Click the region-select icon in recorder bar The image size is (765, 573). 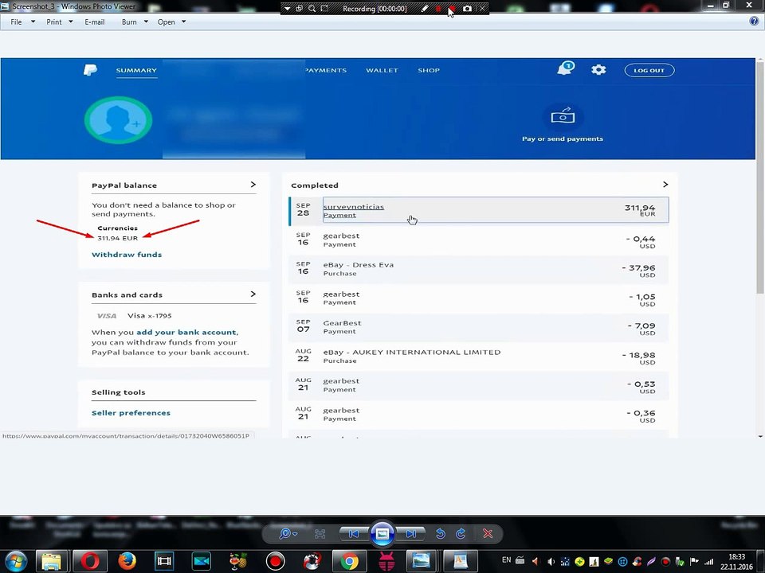click(324, 9)
